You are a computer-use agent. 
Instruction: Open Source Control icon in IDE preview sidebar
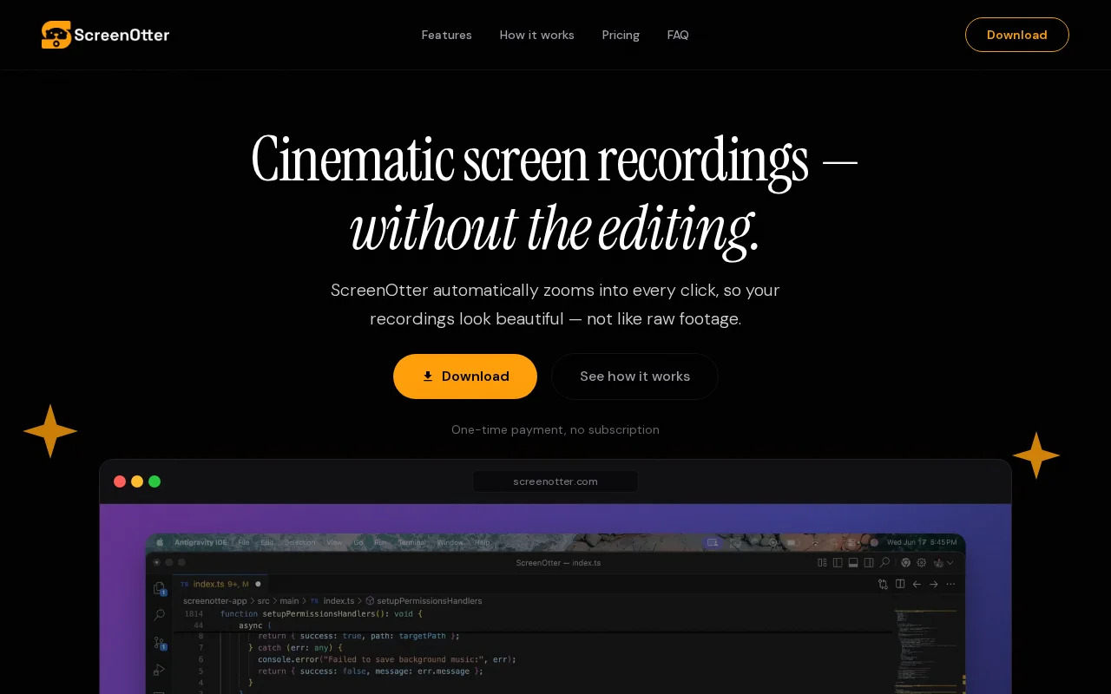160,643
